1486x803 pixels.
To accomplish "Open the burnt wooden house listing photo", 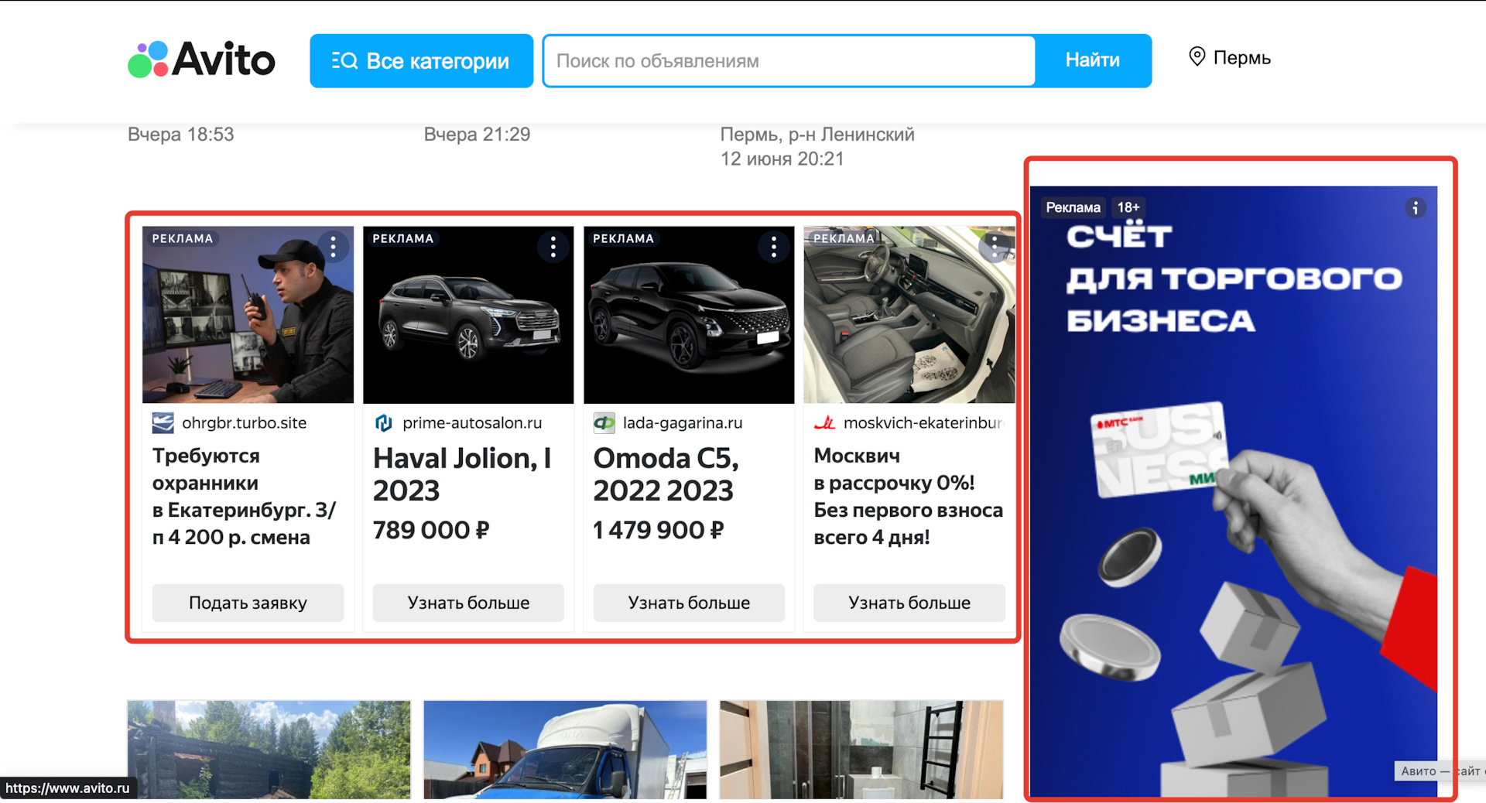I will (269, 750).
